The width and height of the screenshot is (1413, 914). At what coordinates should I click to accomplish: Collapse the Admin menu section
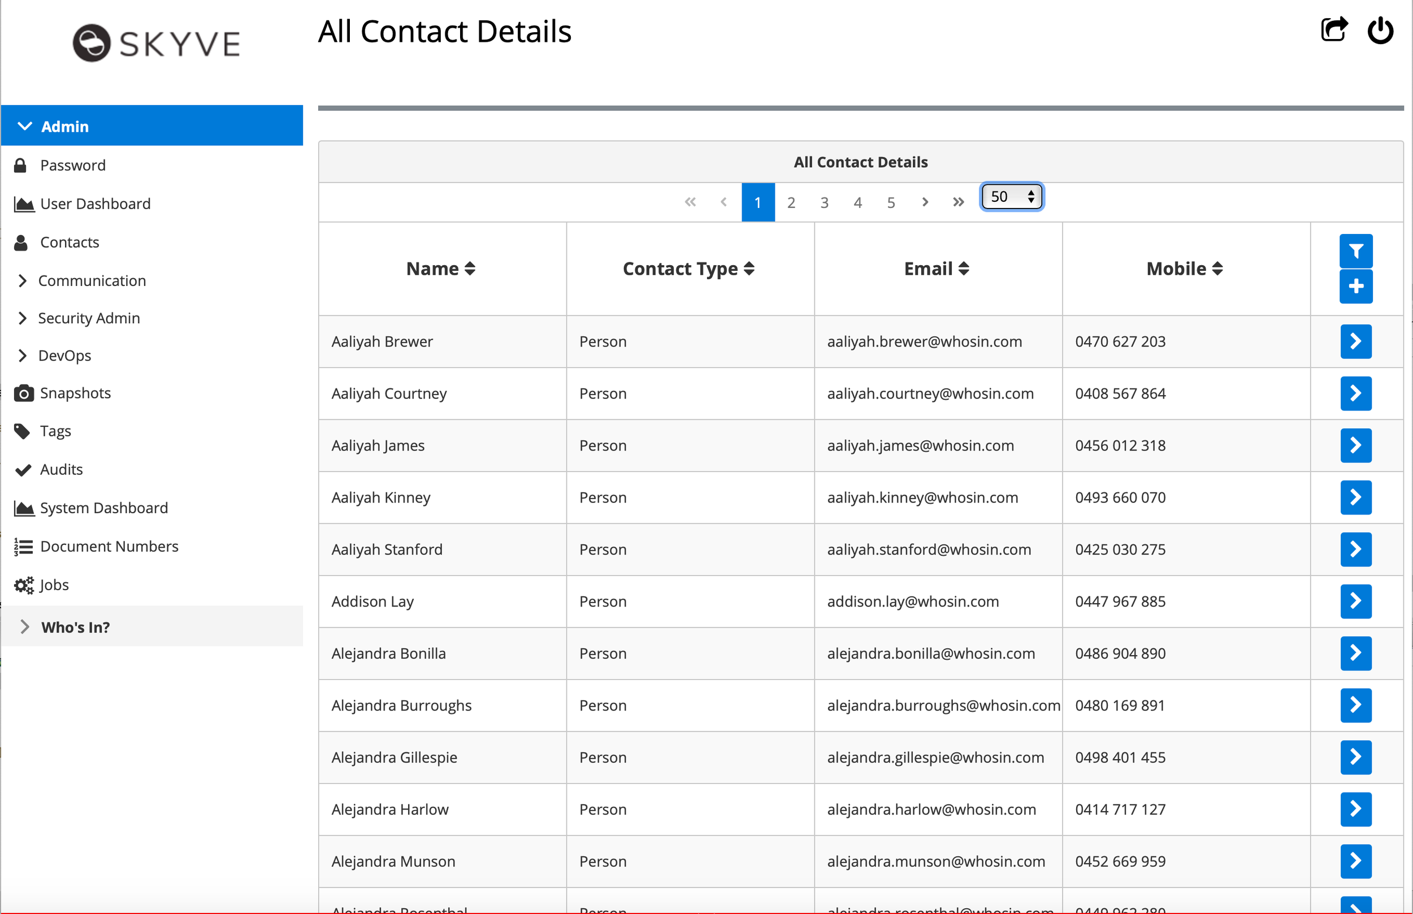point(64,127)
